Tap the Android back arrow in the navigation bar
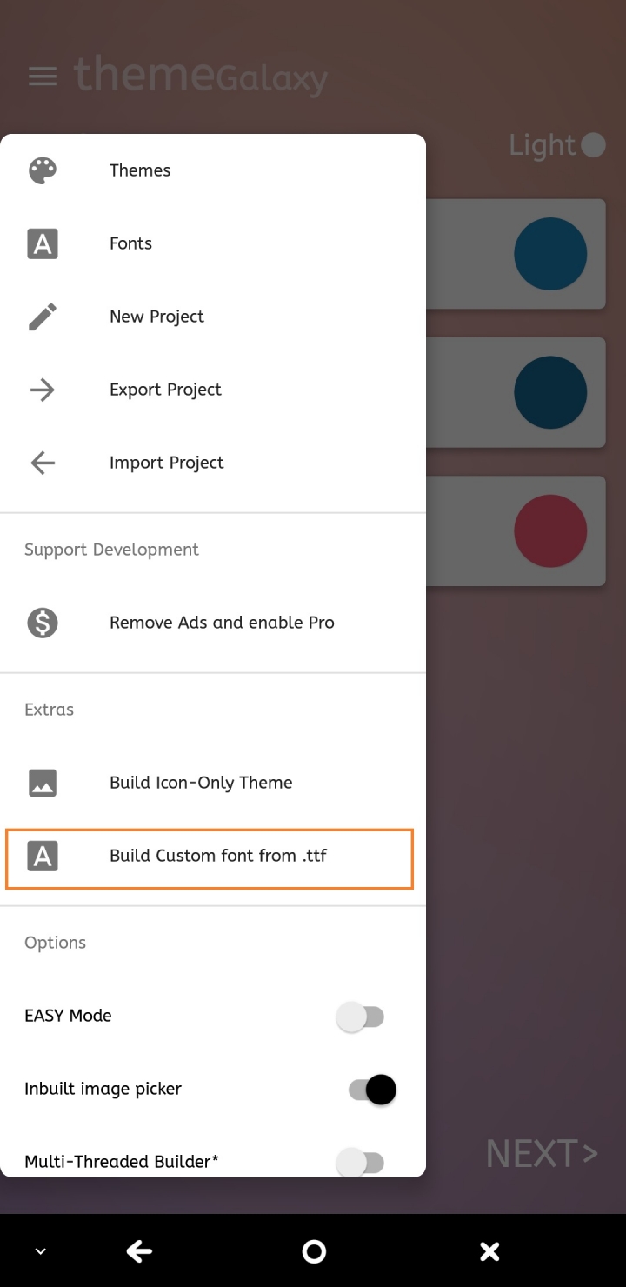This screenshot has width=626, height=1287. [139, 1251]
